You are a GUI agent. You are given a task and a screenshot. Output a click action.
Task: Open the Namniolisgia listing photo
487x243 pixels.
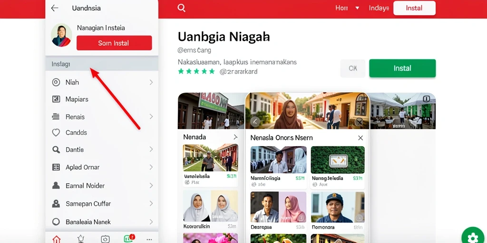tap(278, 159)
